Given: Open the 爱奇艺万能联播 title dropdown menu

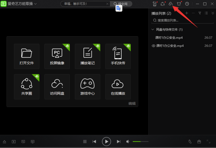Looking at the screenshot, I should tap(35, 4).
